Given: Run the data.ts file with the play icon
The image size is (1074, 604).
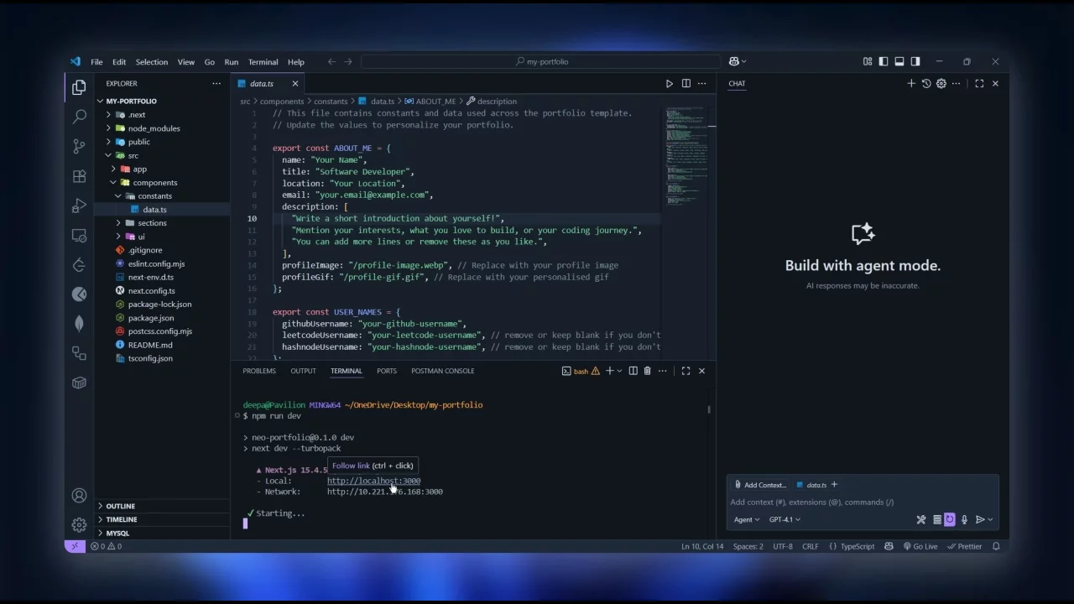Looking at the screenshot, I should pyautogui.click(x=669, y=83).
